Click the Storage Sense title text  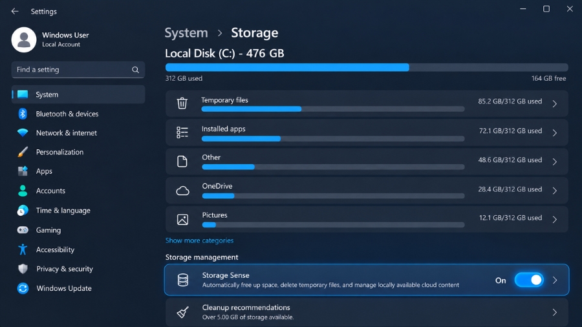tap(226, 275)
